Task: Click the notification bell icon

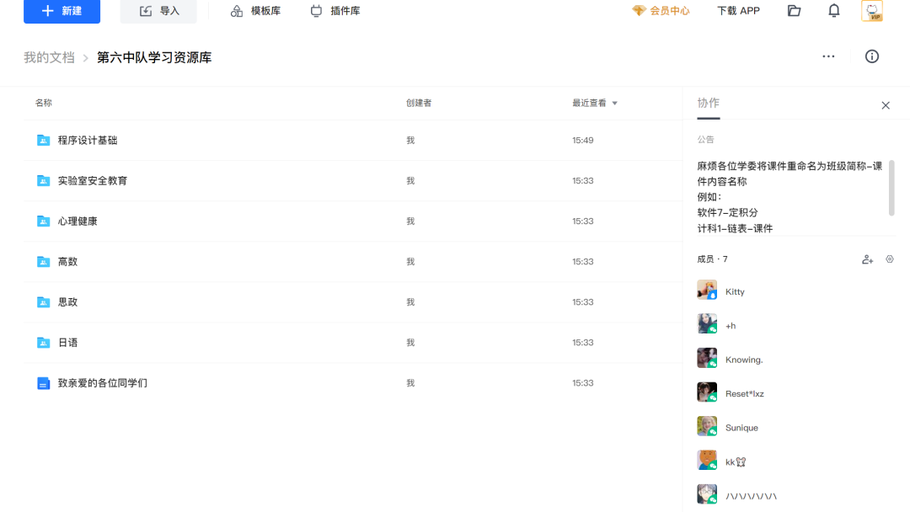Action: coord(833,10)
